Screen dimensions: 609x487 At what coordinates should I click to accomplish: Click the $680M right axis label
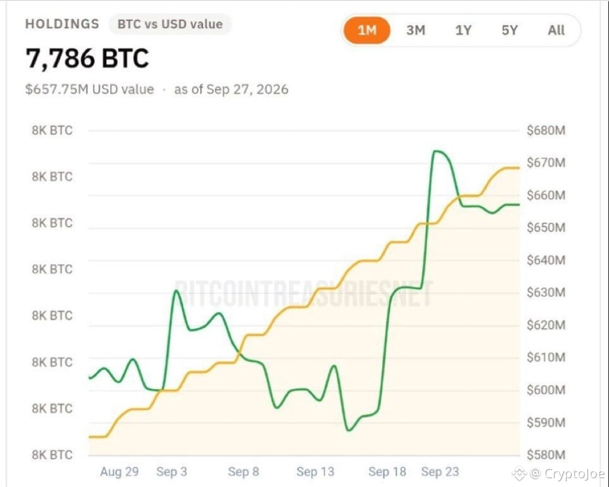click(546, 130)
